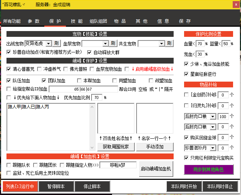Switch to 组队组团 tab
This screenshot has width=241, height=195.
(98, 21)
